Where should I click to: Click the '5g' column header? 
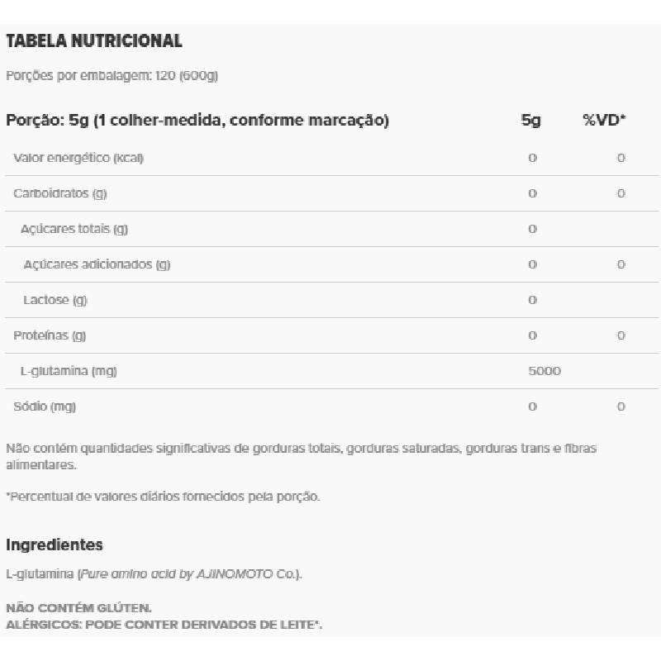(x=531, y=121)
